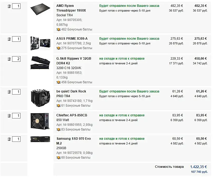Click bonus points icon for Samsung SSD
Screen dimensions: 213x177
pyautogui.click(x=58, y=158)
